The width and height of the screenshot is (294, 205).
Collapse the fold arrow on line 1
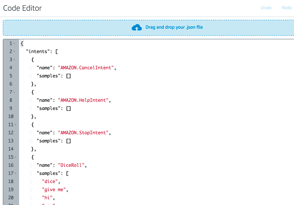coord(14,44)
